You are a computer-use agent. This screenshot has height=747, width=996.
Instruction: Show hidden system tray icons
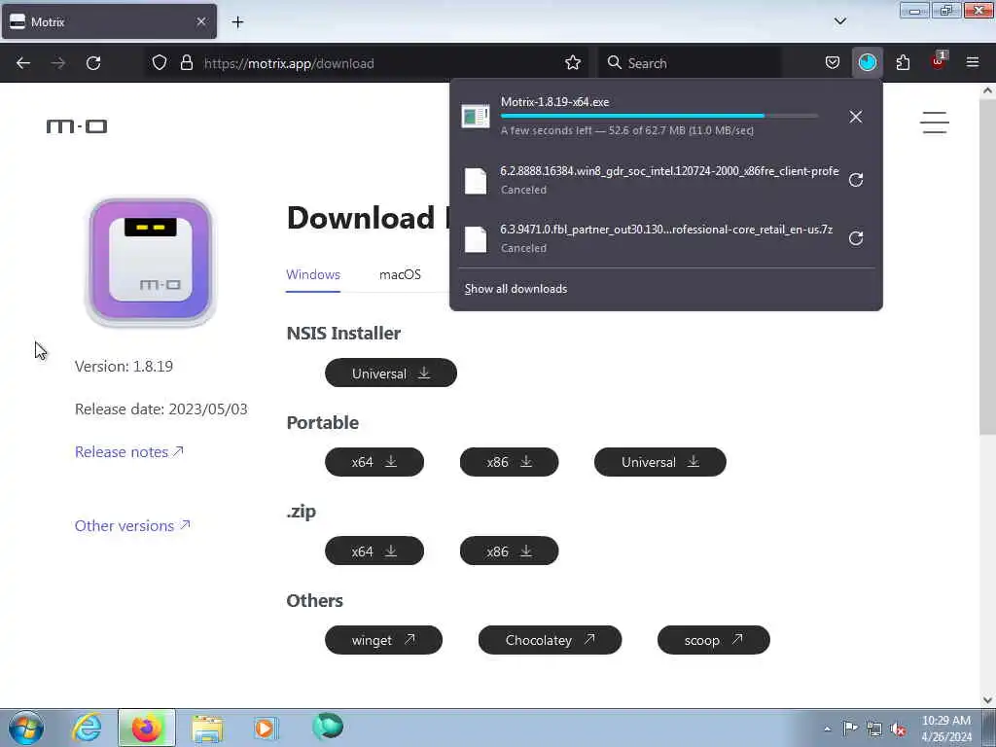(827, 729)
